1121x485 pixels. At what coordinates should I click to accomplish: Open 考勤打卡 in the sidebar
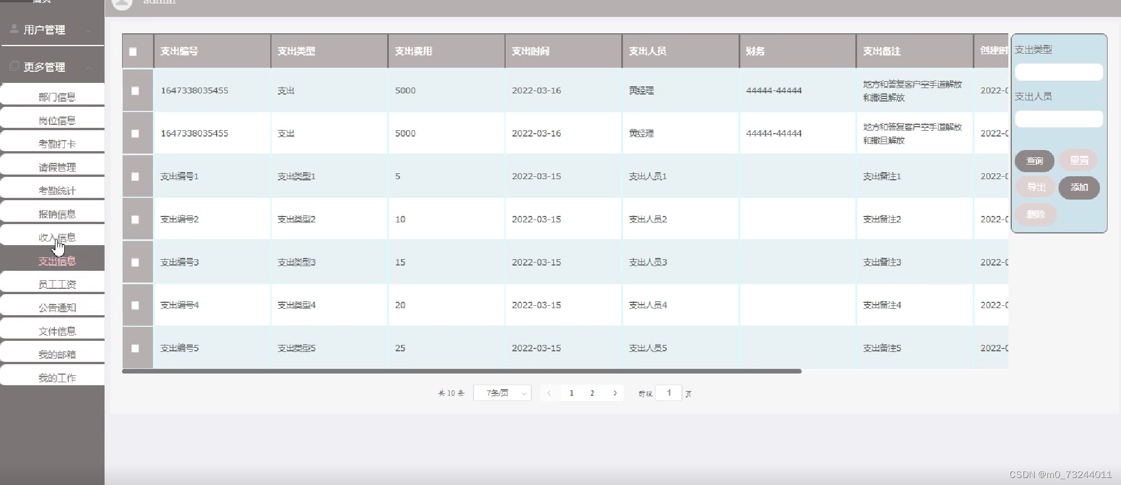point(53,142)
